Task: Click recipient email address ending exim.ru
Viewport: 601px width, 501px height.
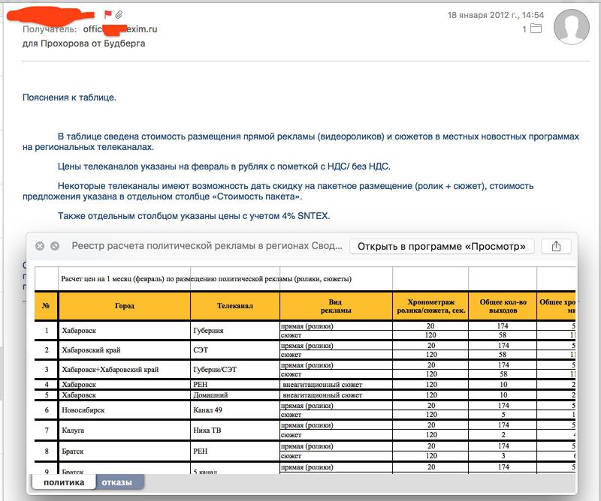Action: tap(120, 29)
